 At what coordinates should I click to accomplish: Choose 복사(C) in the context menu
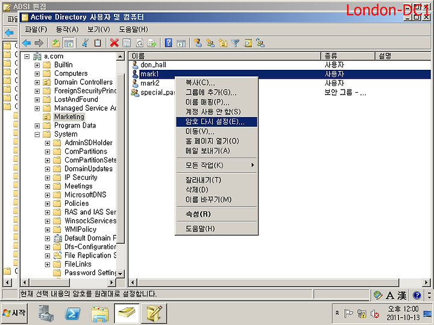[217, 82]
